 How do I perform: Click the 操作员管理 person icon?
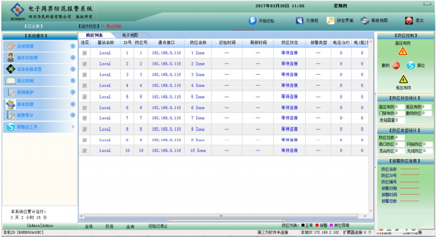(x=10, y=58)
